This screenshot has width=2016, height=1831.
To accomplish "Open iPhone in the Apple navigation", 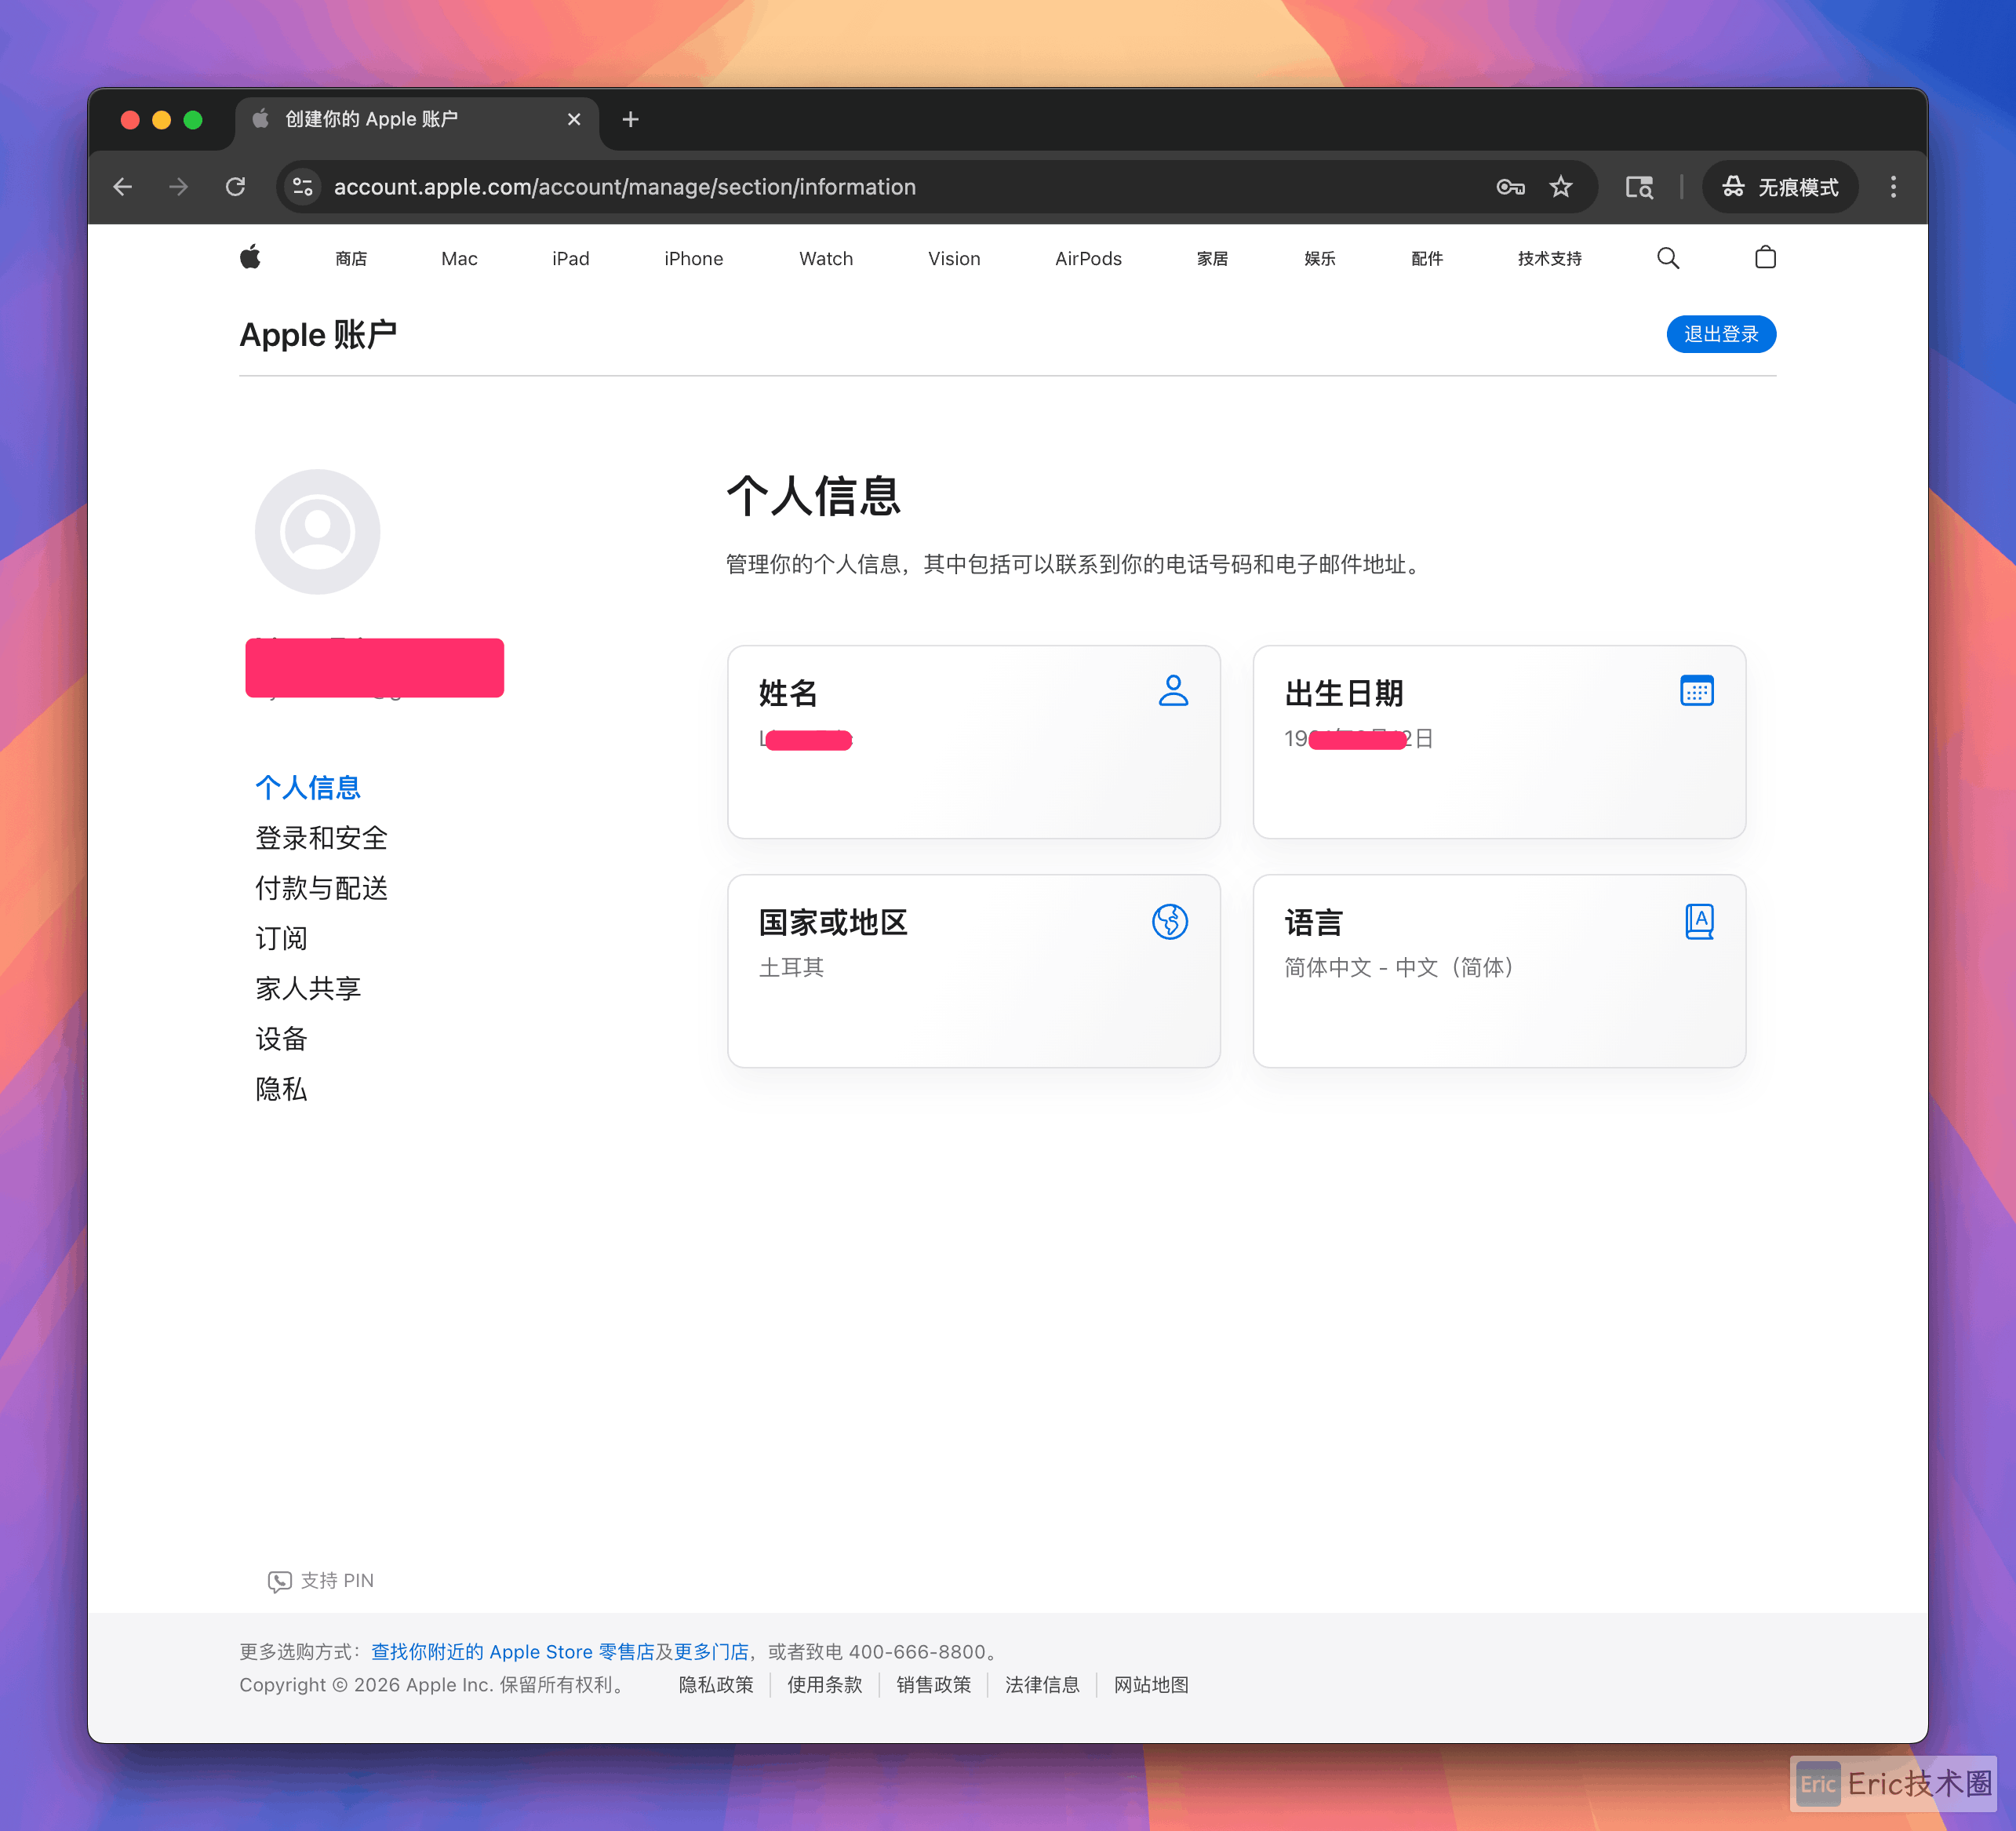I will [x=694, y=259].
